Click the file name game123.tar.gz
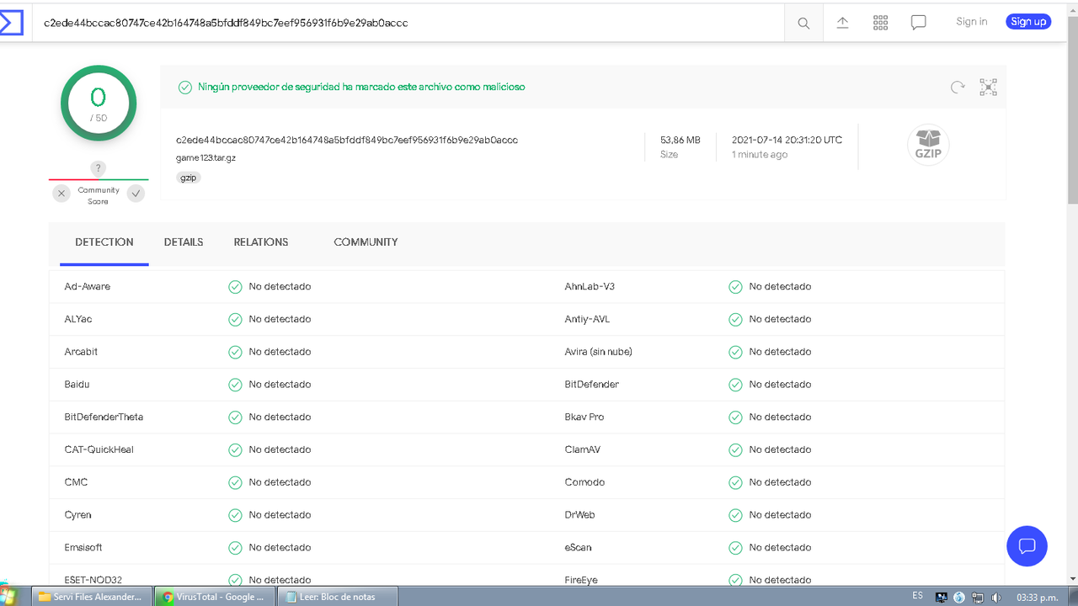 [205, 157]
